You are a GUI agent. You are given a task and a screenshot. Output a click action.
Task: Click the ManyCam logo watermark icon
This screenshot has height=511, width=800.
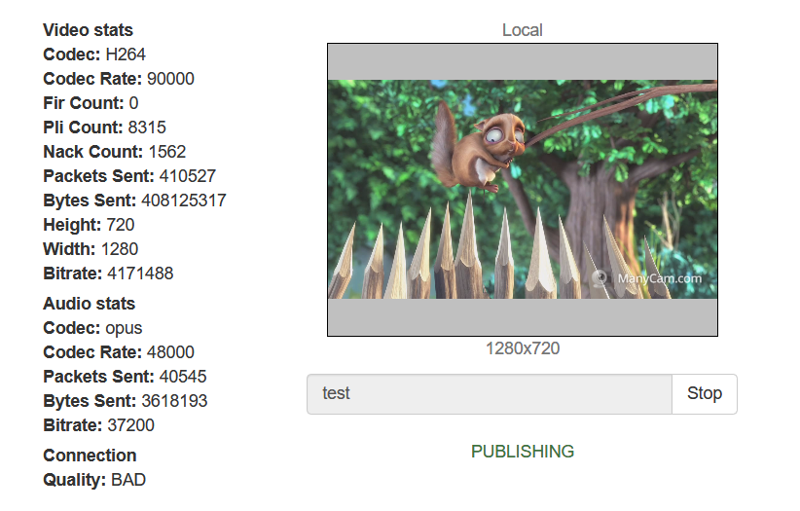601,278
